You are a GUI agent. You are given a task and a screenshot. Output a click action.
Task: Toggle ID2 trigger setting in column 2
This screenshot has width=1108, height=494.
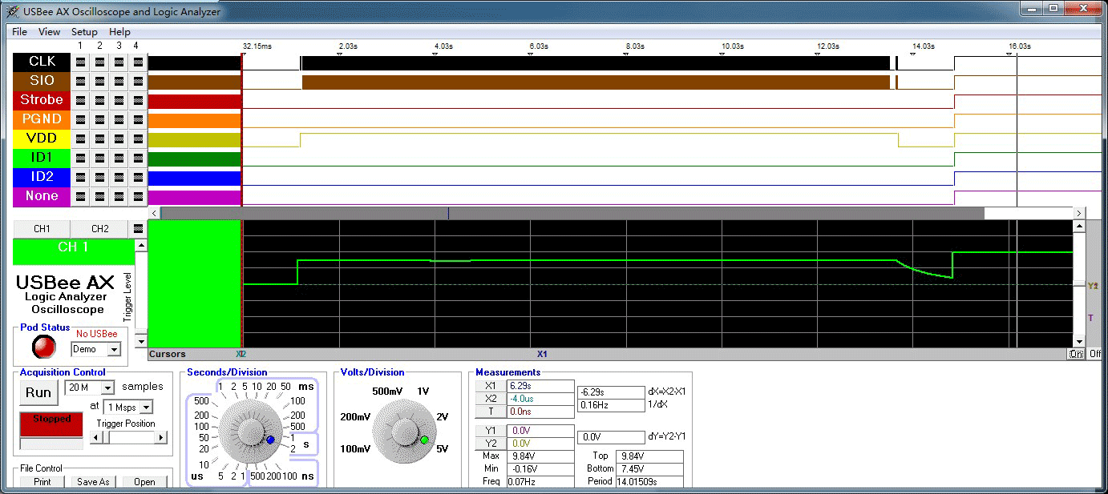click(x=99, y=177)
